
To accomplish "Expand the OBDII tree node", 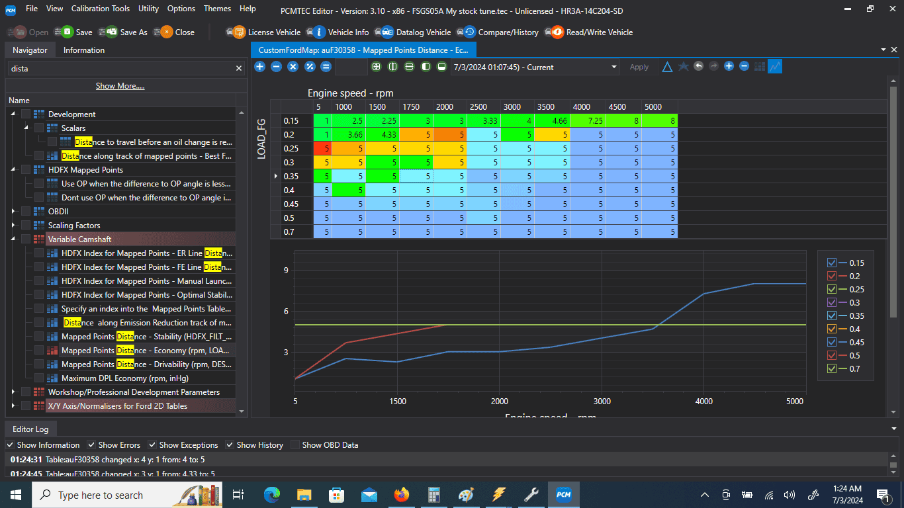I will (13, 212).
